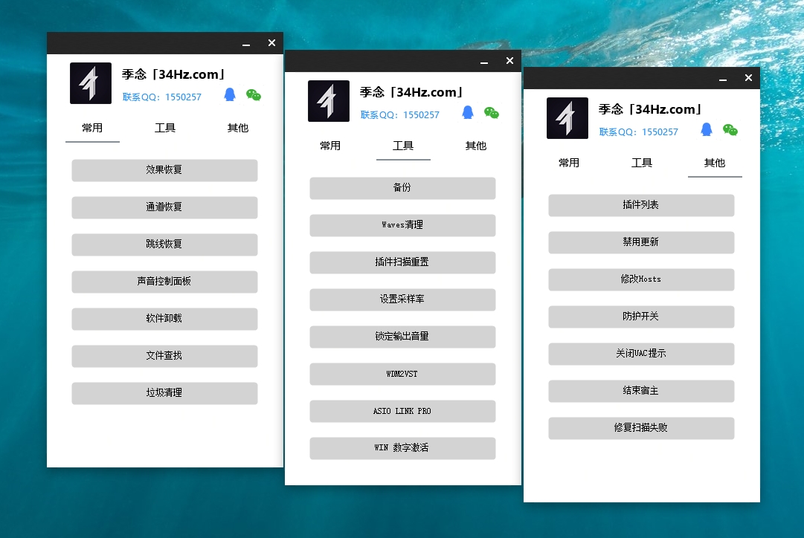Switch to 其他 tab in left window
This screenshot has width=804, height=538.
click(x=238, y=128)
